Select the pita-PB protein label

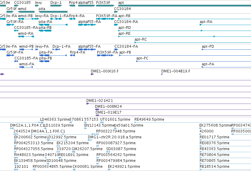tap(45, 58)
